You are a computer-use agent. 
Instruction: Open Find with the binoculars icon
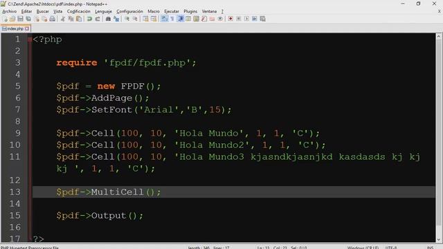point(108,19)
